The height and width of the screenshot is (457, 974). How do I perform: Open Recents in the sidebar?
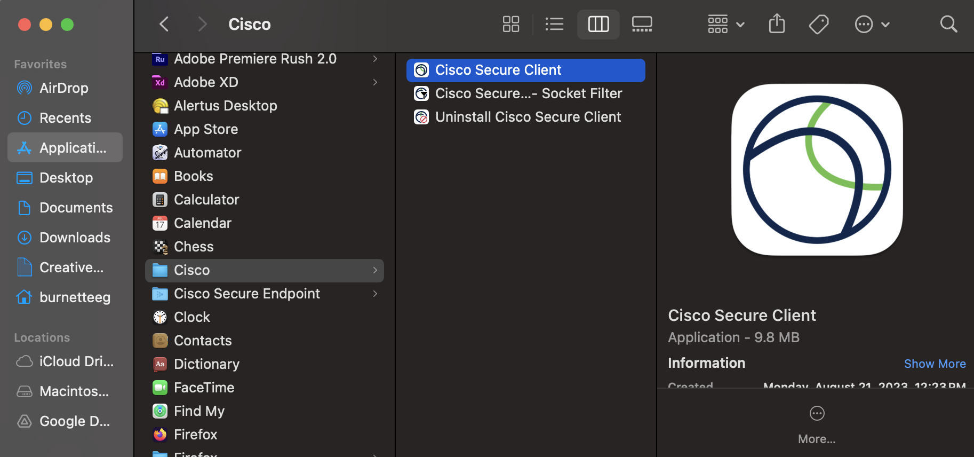point(65,118)
